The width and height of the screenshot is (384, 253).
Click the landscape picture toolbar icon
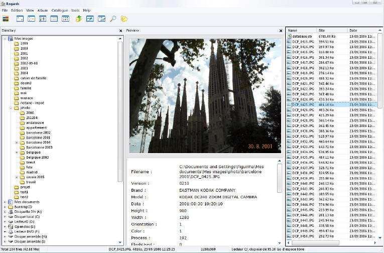pyautogui.click(x=102, y=19)
